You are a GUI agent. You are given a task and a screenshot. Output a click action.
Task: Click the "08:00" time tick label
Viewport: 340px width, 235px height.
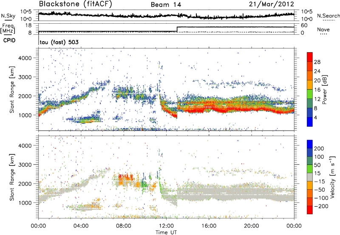pos(124,226)
